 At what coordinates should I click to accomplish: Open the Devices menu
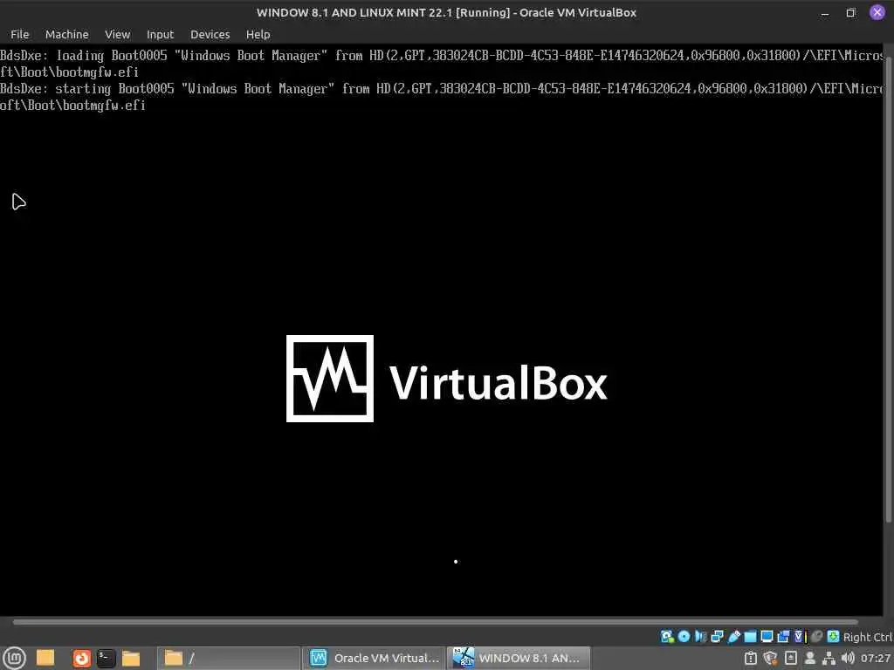pos(210,34)
